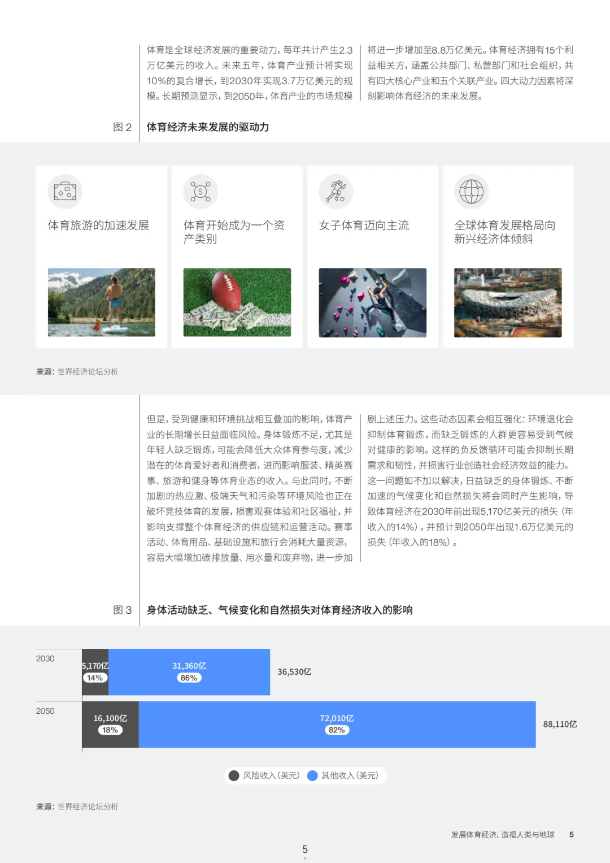The height and width of the screenshot is (863, 610).
Task: Click the dark gray 风险收入 legend dot
Action: coord(234,775)
